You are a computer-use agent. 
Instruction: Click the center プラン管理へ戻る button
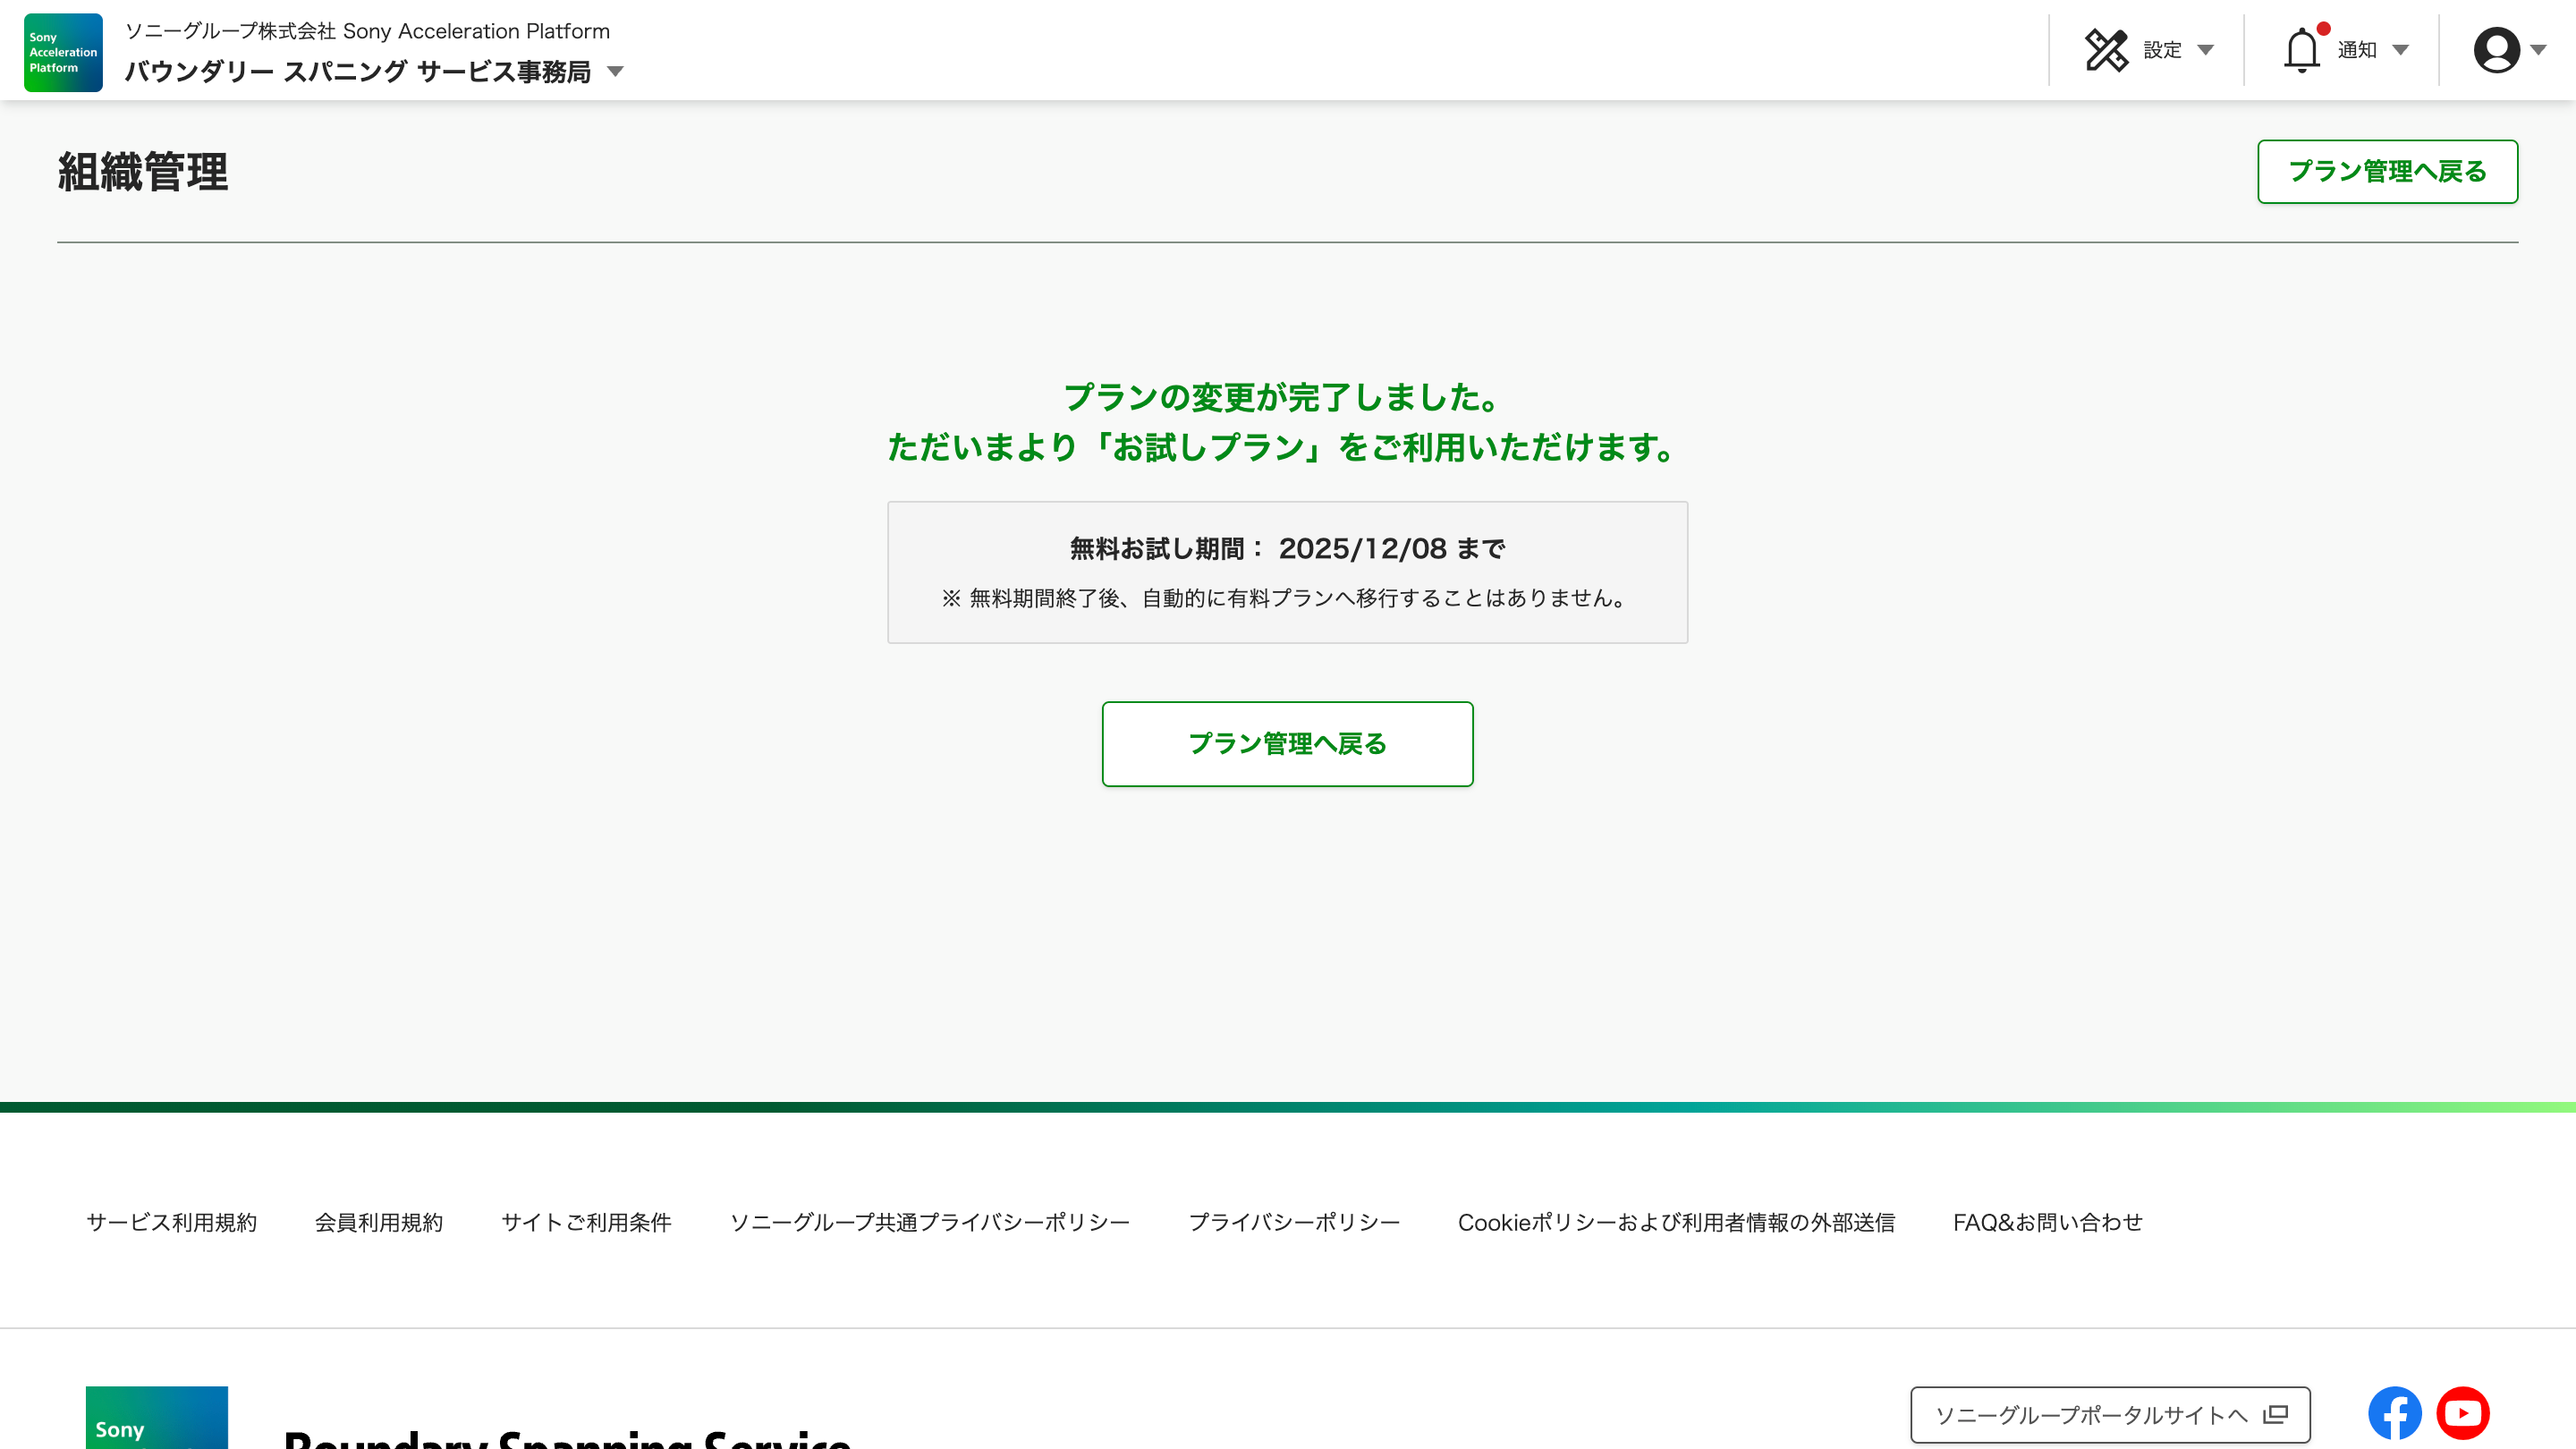pos(1287,743)
